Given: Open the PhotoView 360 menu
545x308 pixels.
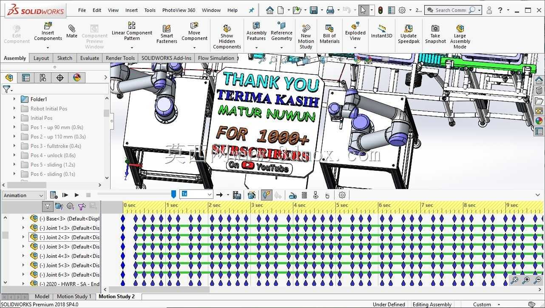Looking at the screenshot, I should coord(179,10).
